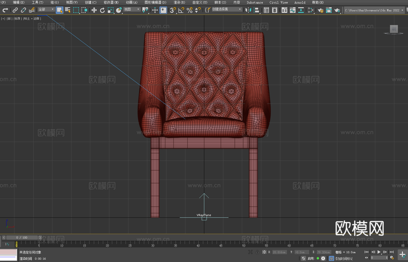Click viewport [+] general menu label

tap(3, 19)
